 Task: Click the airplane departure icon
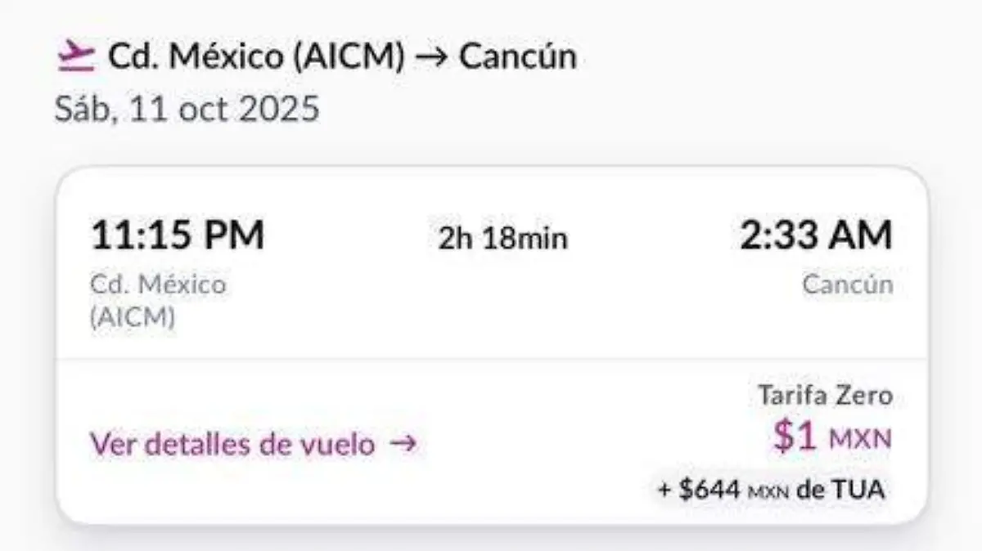click(x=75, y=55)
